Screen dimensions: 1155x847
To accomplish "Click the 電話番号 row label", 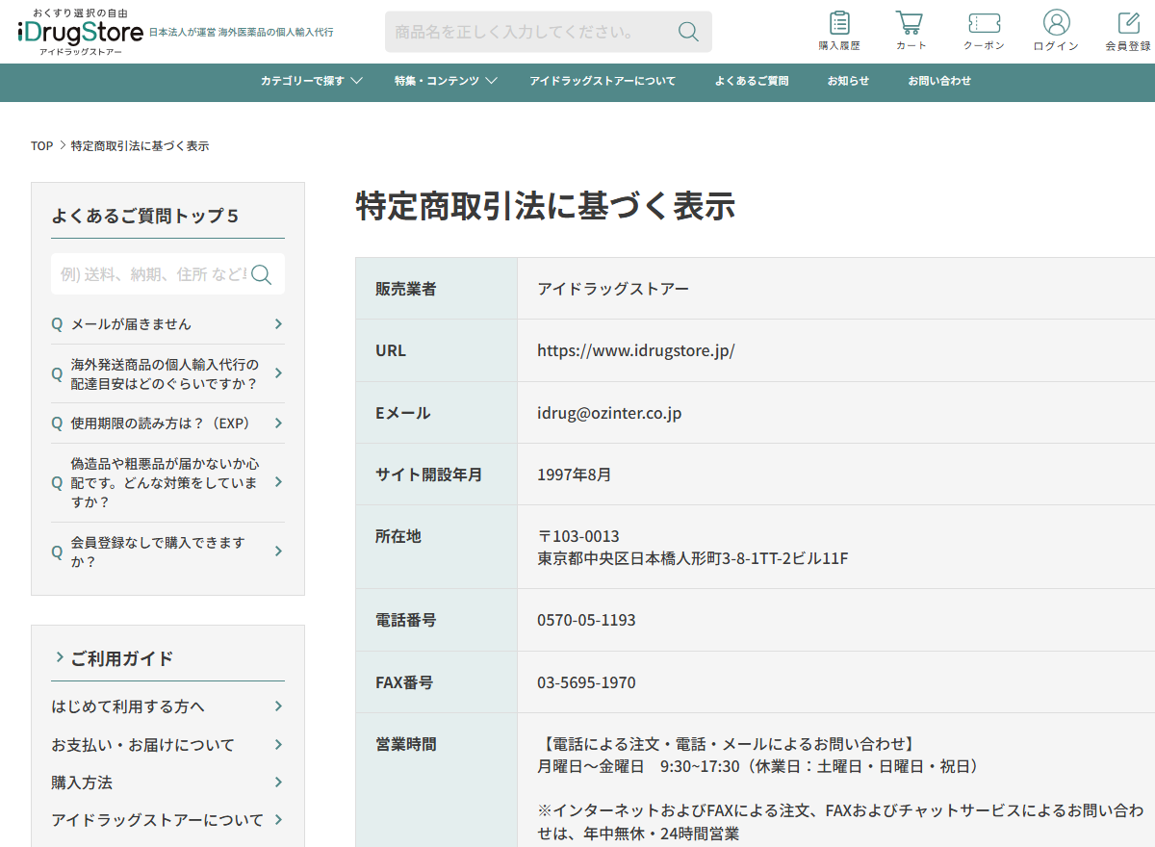I will click(x=405, y=620).
